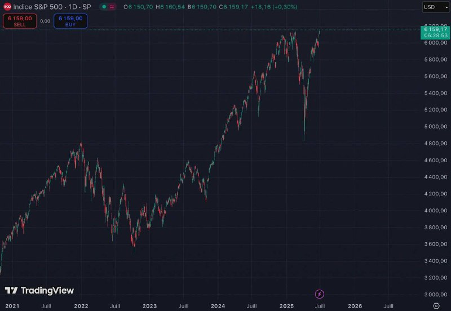Click the 3 600,00 price axis label
The height and width of the screenshot is (311, 451).
436,244
